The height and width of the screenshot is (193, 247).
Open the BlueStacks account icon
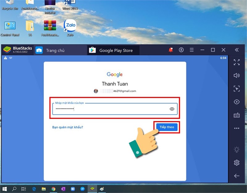point(181,50)
